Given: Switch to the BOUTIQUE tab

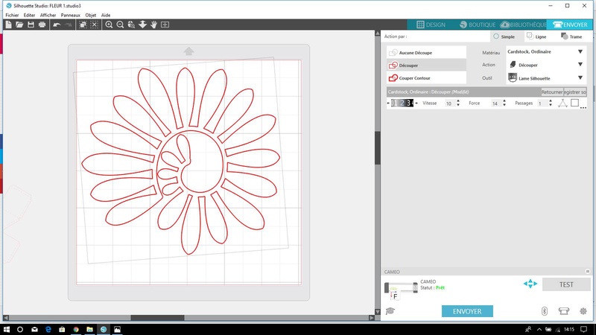Looking at the screenshot, I should tap(478, 25).
